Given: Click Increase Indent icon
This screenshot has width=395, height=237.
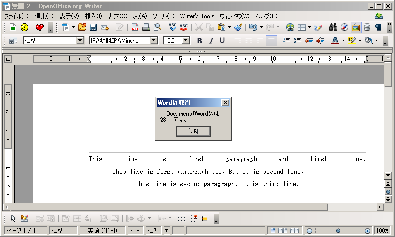Looking at the screenshot, I should tap(320, 41).
